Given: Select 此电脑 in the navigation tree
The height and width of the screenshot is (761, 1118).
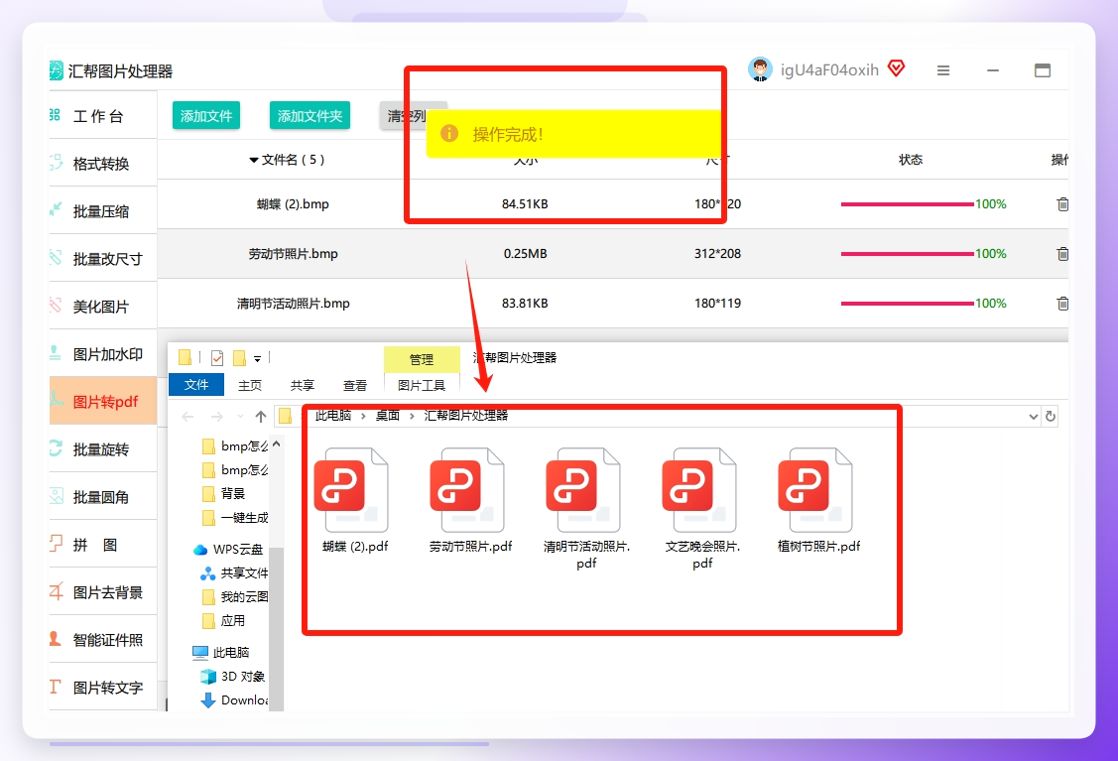Looking at the screenshot, I should click(x=222, y=652).
